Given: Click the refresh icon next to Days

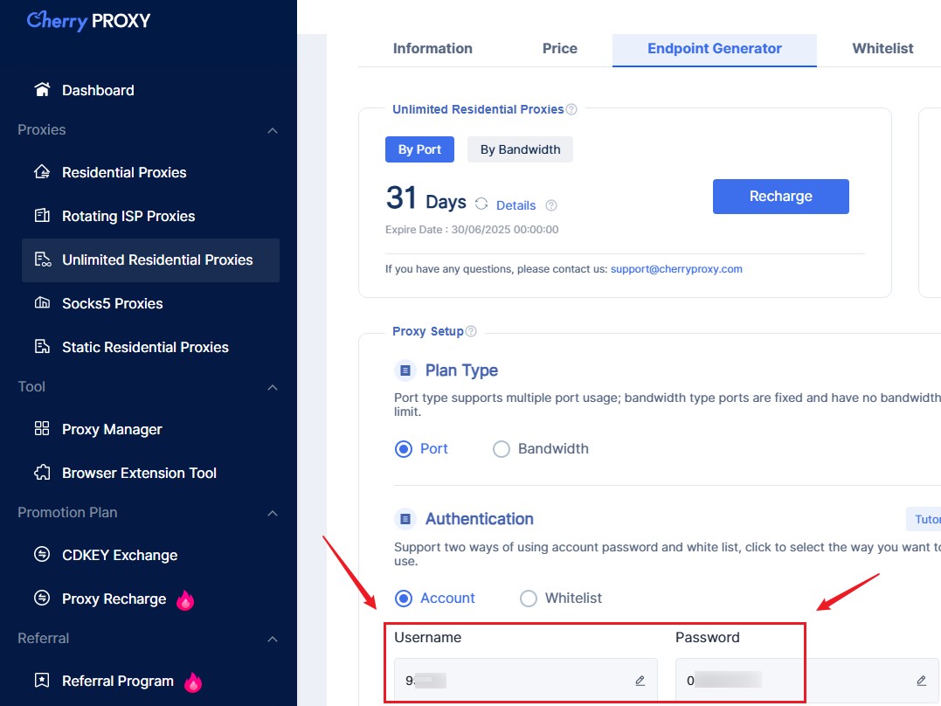Looking at the screenshot, I should point(481,204).
